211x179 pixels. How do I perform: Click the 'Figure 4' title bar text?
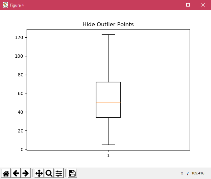(x=17, y=5)
